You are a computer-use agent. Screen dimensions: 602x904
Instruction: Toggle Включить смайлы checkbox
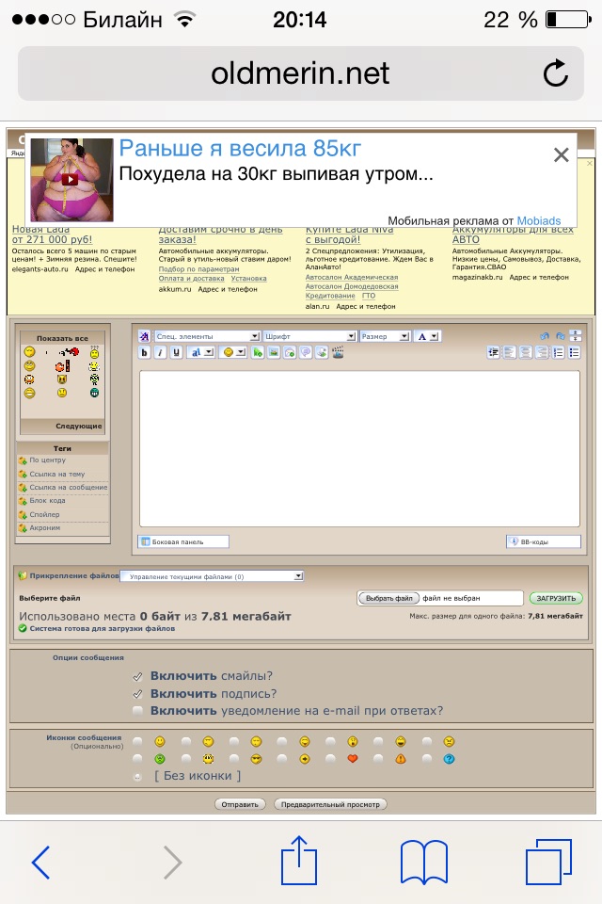coord(137,676)
